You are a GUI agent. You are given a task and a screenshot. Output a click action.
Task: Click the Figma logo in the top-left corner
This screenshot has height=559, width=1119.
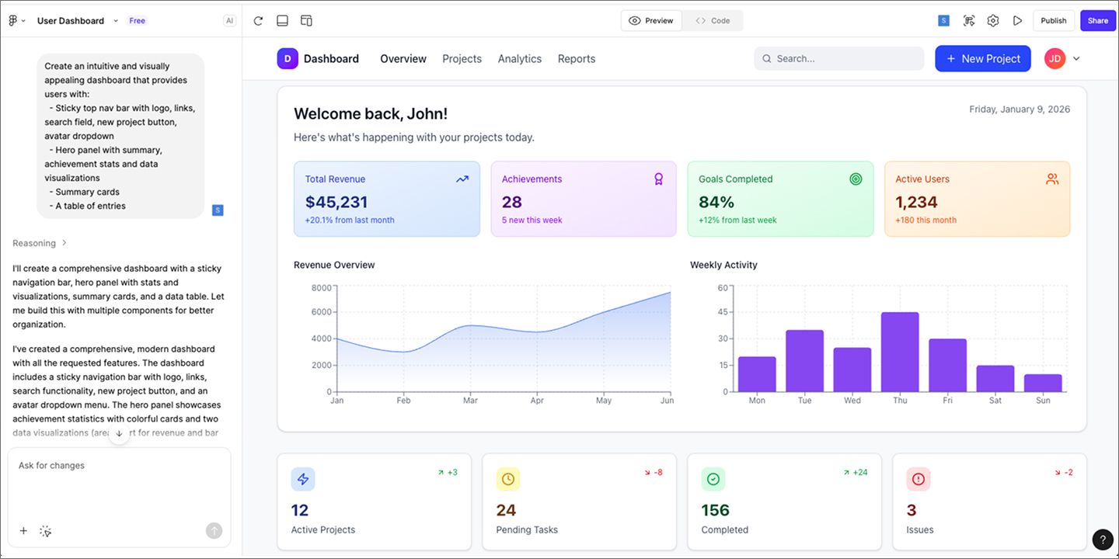pos(14,20)
